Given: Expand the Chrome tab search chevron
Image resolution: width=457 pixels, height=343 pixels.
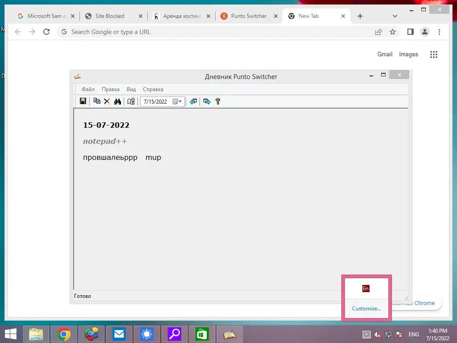Looking at the screenshot, I should (x=395, y=16).
